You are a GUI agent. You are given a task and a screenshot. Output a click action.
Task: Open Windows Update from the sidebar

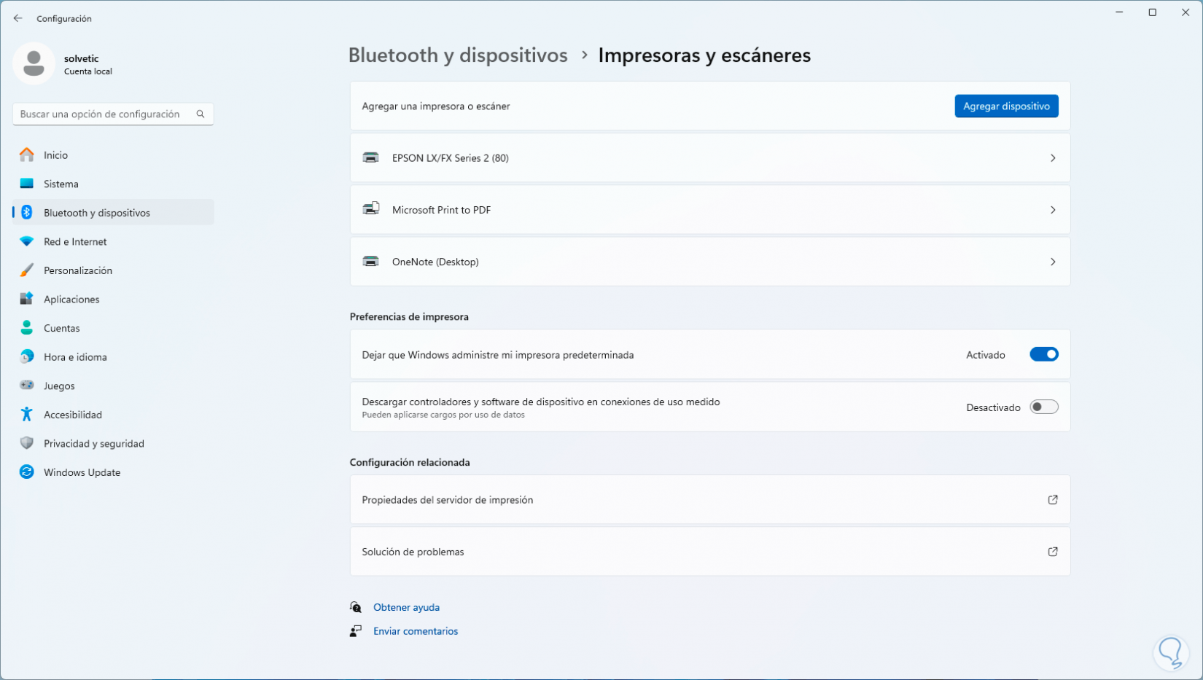pyautogui.click(x=26, y=472)
